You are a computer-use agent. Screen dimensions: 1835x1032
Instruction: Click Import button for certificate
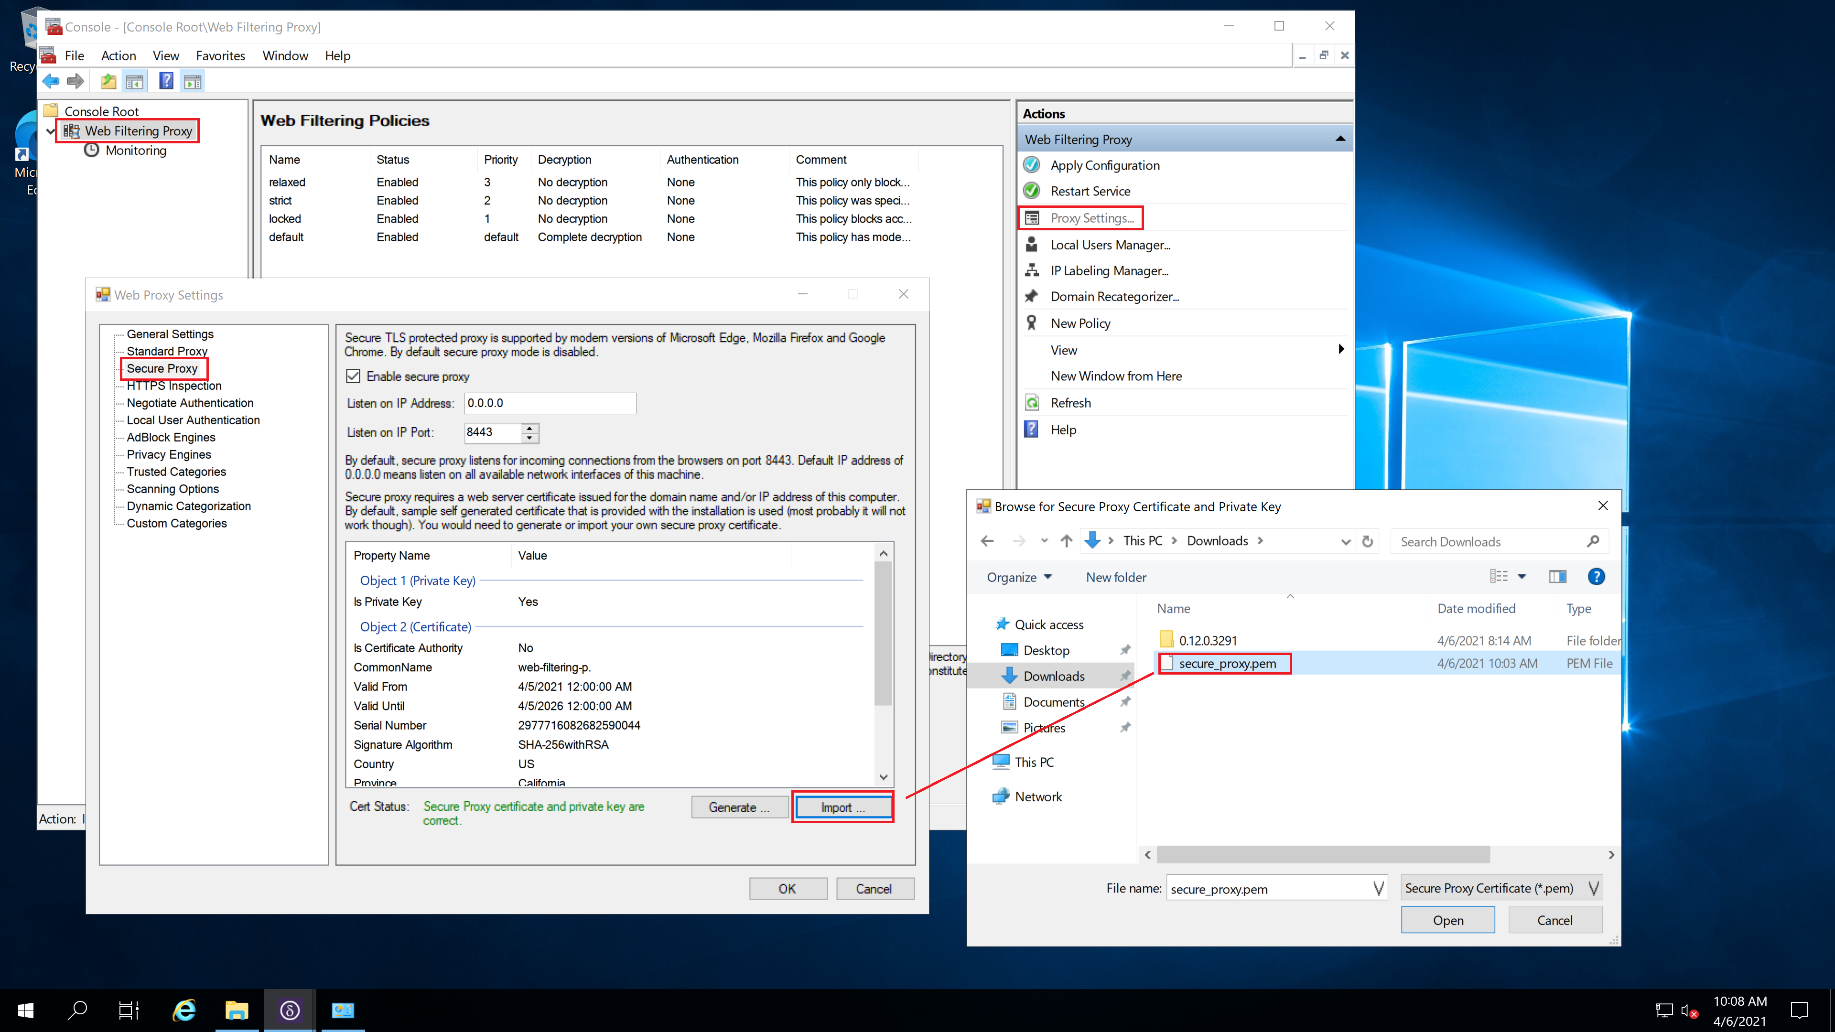(x=842, y=807)
